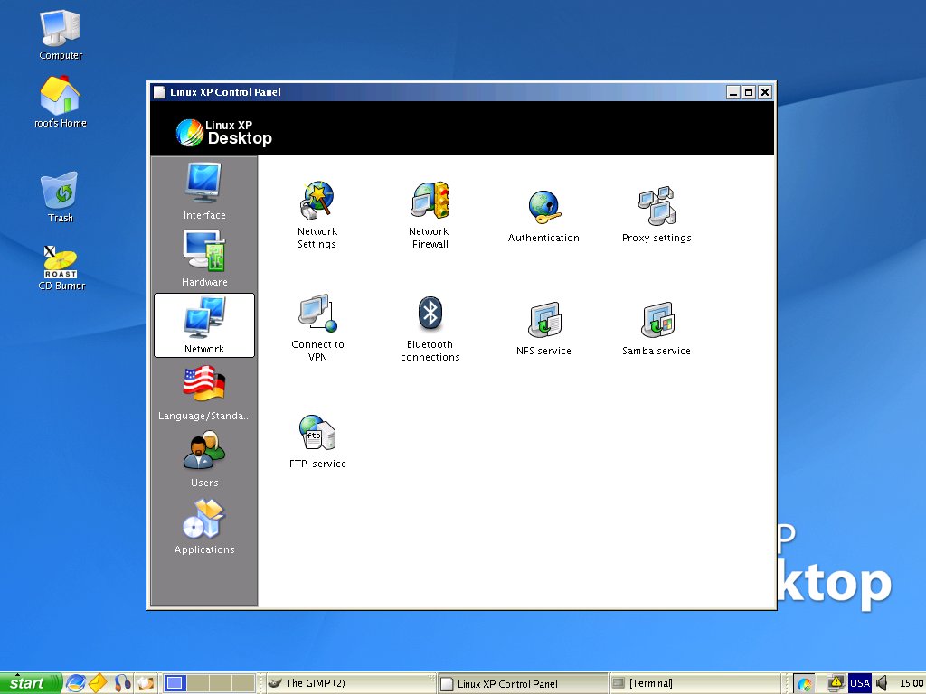Open the Network Settings icon
926x694 pixels.
(x=317, y=215)
